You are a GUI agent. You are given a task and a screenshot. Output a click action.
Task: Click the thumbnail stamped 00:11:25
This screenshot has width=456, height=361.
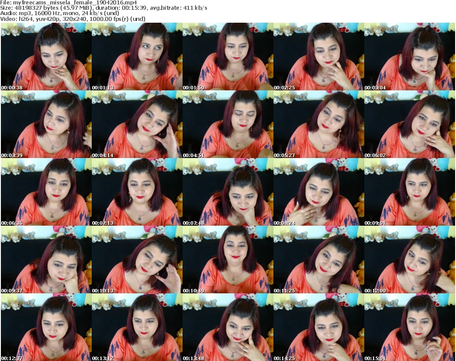(x=319, y=260)
